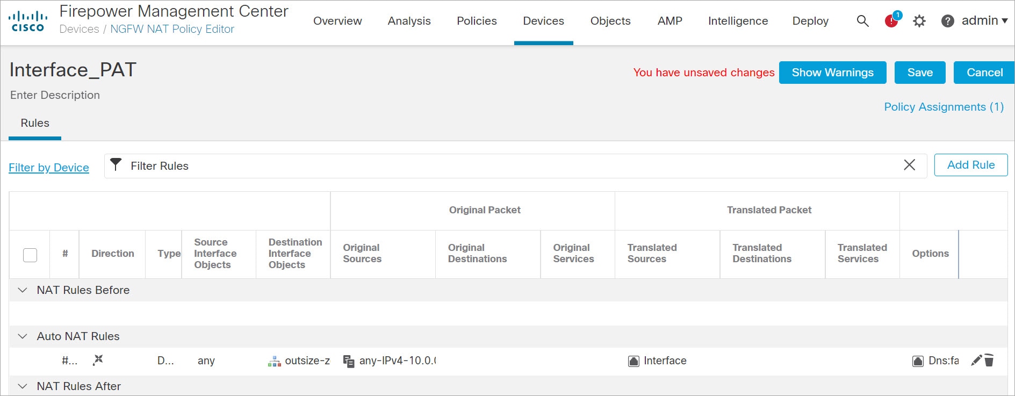This screenshot has height=396, width=1015.
Task: Switch to the Rules tab
Action: (x=35, y=123)
